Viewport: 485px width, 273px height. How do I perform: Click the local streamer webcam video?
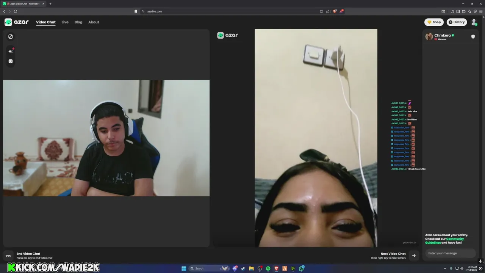106,138
